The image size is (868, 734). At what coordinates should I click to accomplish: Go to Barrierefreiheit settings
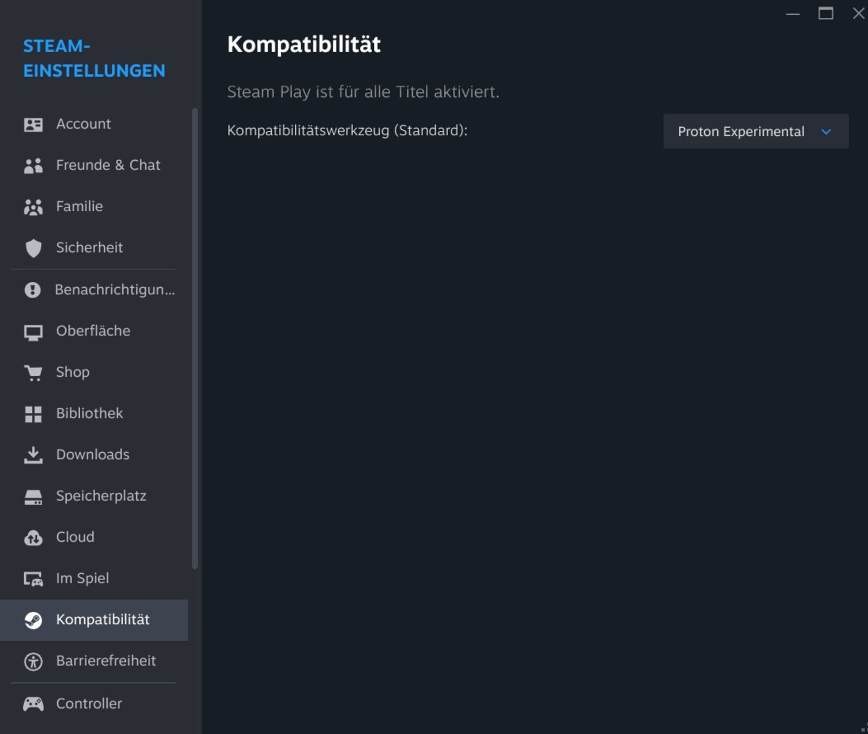point(106,661)
